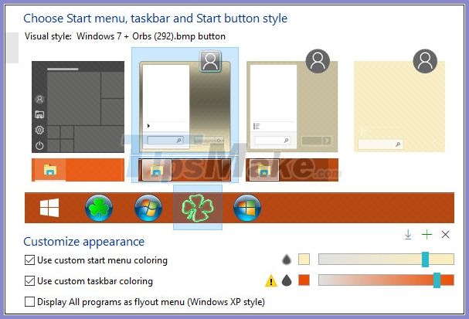Click the Customize appearance heading
The height and width of the screenshot is (319, 469).
click(83, 242)
